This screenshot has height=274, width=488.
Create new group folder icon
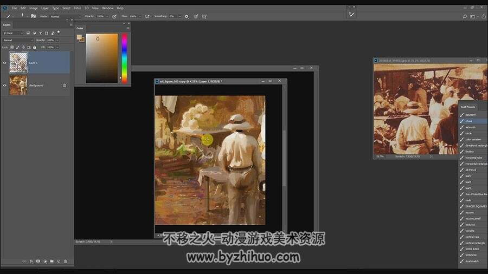[52, 261]
